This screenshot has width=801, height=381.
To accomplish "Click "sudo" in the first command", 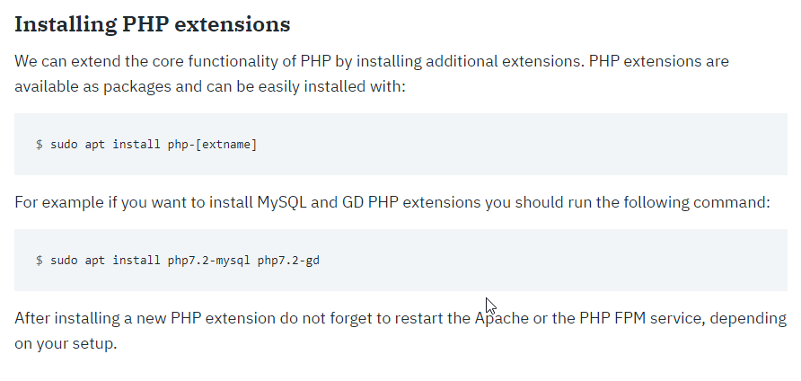I will (x=64, y=144).
